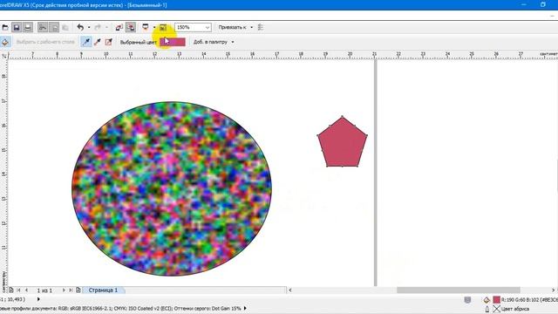558x314 pixels.
Task: Click the Undo arrow icon
Action: tap(80, 27)
